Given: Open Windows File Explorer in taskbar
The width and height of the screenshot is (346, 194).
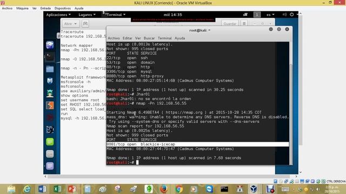Looking at the screenshot, I should (x=11, y=189).
